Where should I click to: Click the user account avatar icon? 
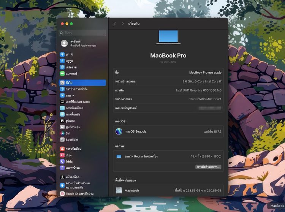(64, 43)
